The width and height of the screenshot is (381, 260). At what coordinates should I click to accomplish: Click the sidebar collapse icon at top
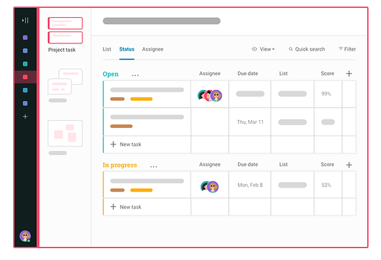26,20
